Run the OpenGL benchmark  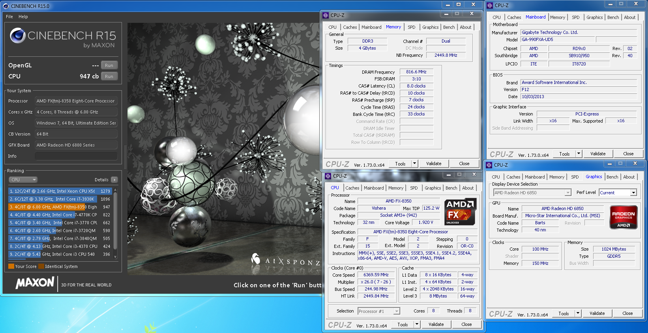(109, 65)
